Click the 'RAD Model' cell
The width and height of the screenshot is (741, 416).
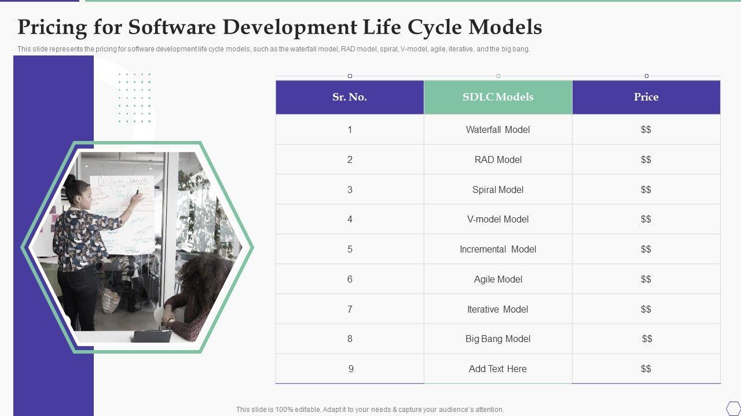(x=498, y=159)
